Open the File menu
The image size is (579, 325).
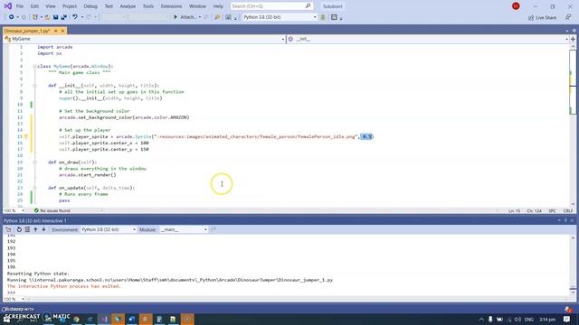pyautogui.click(x=20, y=6)
